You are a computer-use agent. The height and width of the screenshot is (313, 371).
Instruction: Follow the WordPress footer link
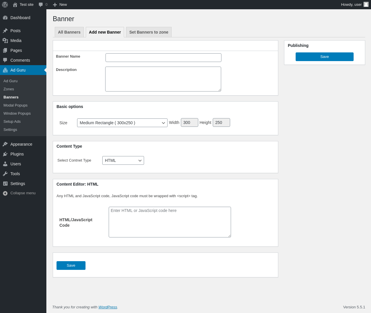(108, 307)
